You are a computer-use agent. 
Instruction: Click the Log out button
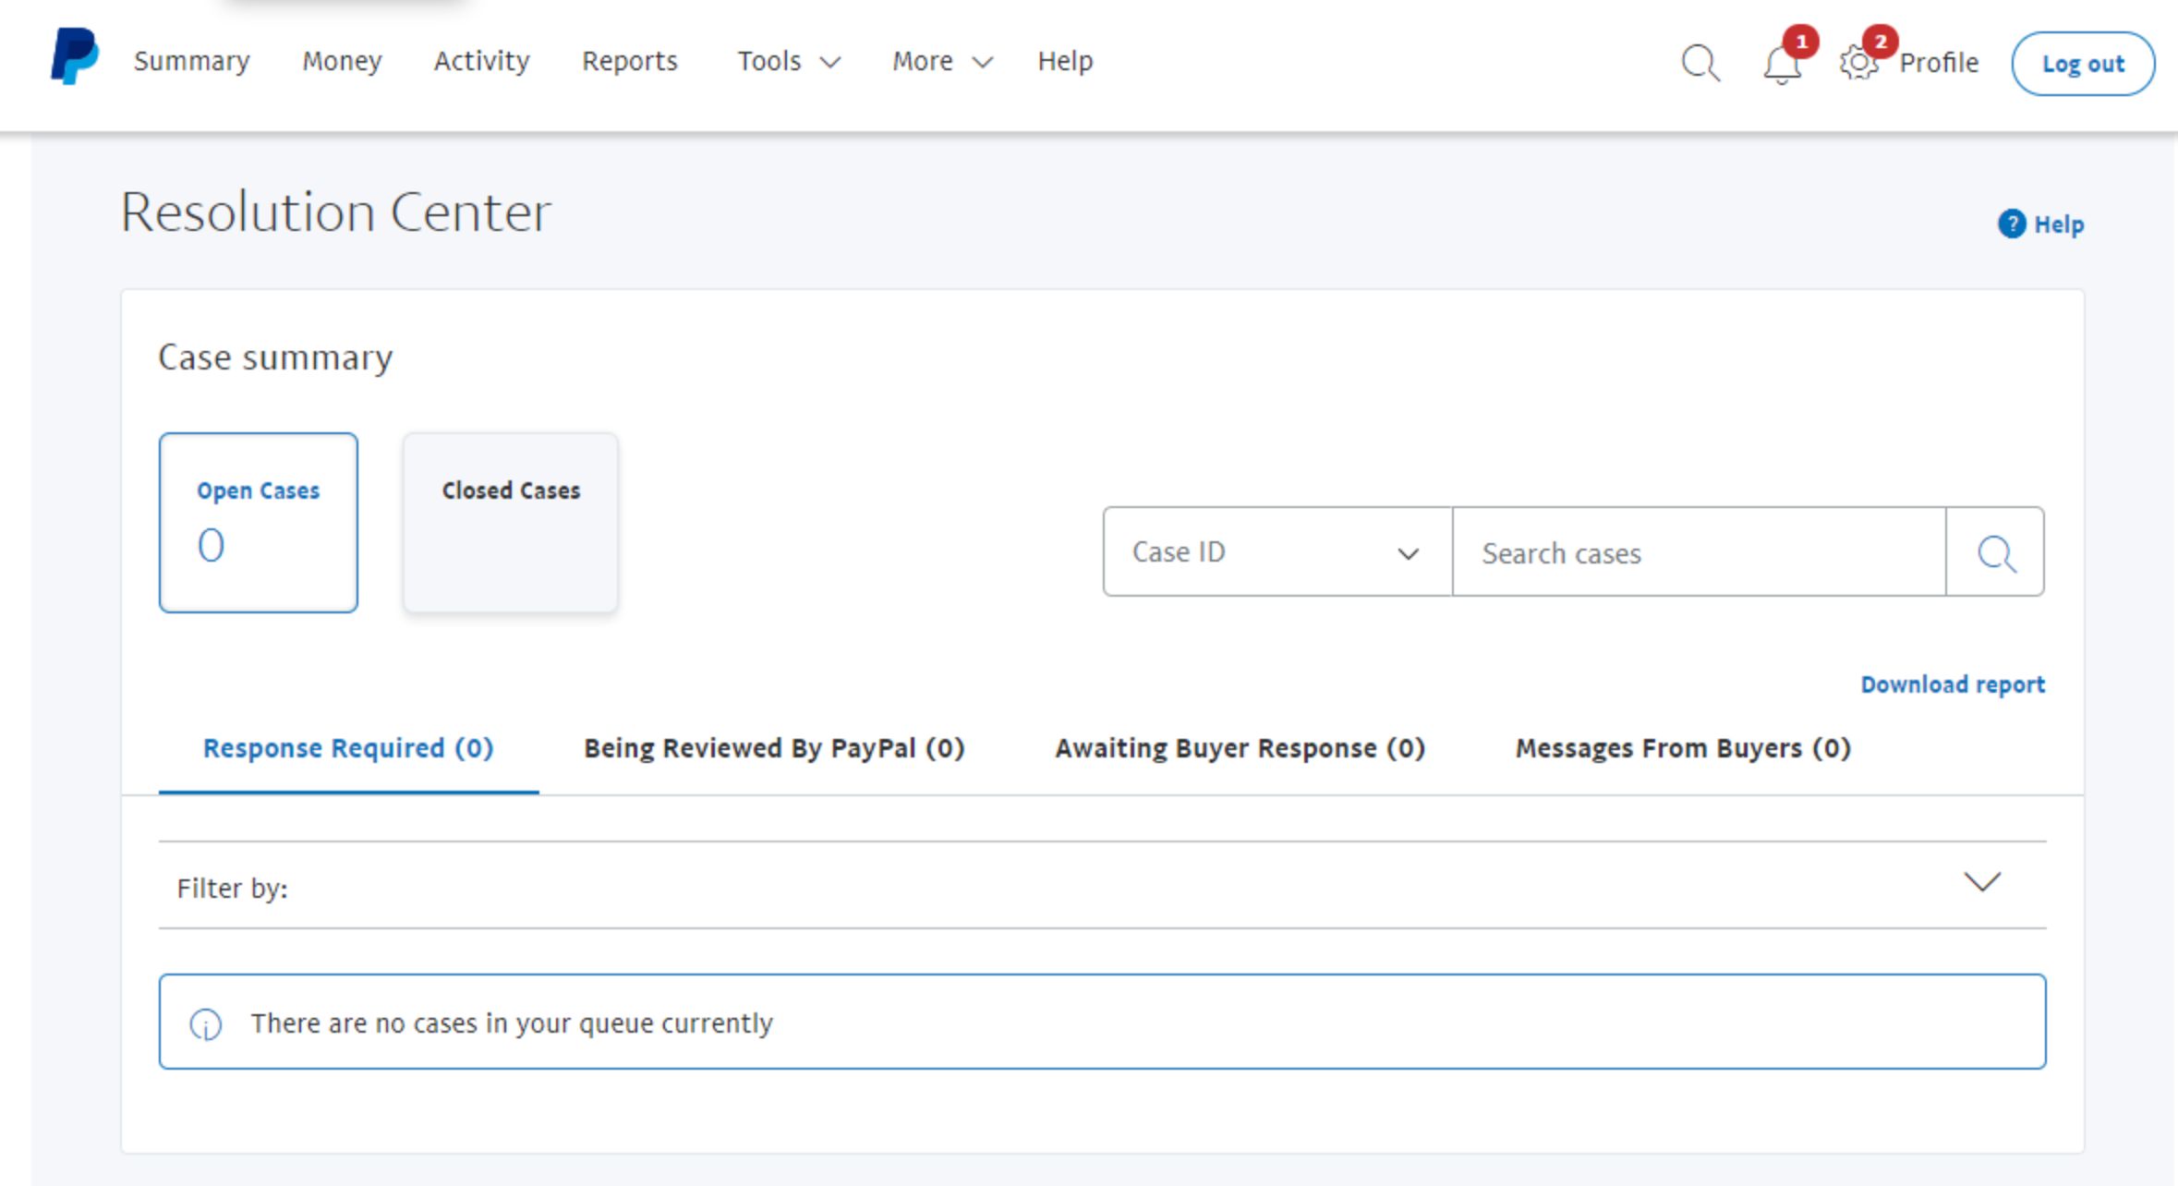2079,63
